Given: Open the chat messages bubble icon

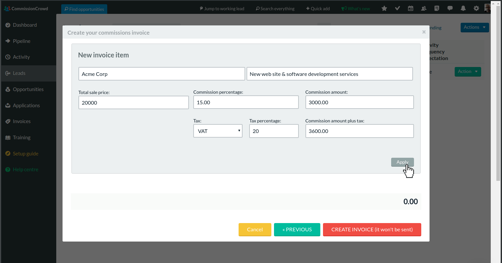Looking at the screenshot, I should [450, 9].
